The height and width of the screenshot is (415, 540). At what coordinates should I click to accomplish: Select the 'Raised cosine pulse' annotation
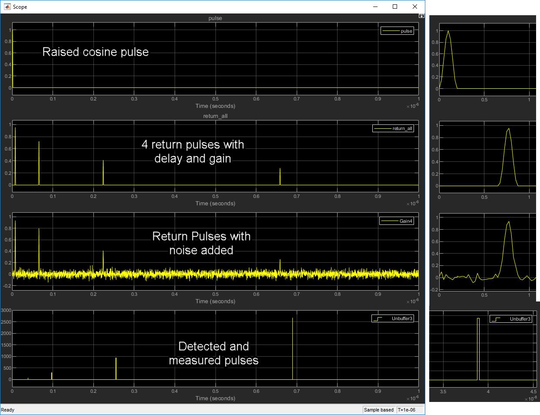pos(96,52)
